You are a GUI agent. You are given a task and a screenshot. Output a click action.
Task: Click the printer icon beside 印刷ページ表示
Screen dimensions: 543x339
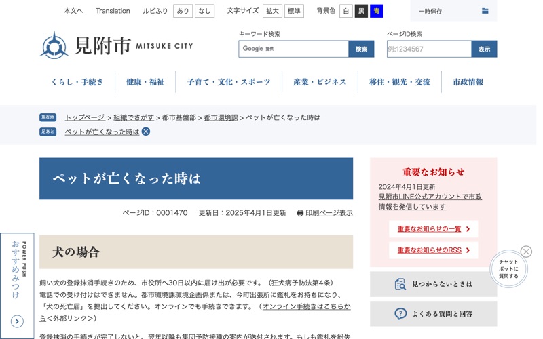coord(300,213)
